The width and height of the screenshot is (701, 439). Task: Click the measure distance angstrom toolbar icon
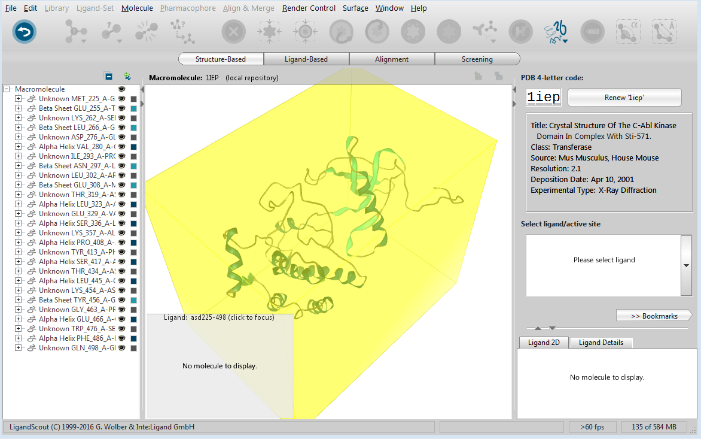(664, 32)
